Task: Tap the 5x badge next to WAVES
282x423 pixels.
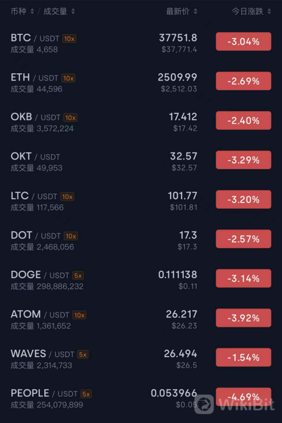Action: coord(83,355)
